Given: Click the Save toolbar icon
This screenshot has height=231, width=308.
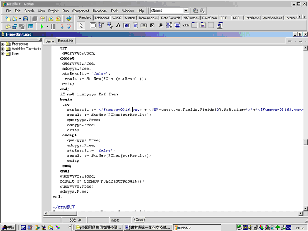Looking at the screenshot, I should pyautogui.click(x=26, y=18).
